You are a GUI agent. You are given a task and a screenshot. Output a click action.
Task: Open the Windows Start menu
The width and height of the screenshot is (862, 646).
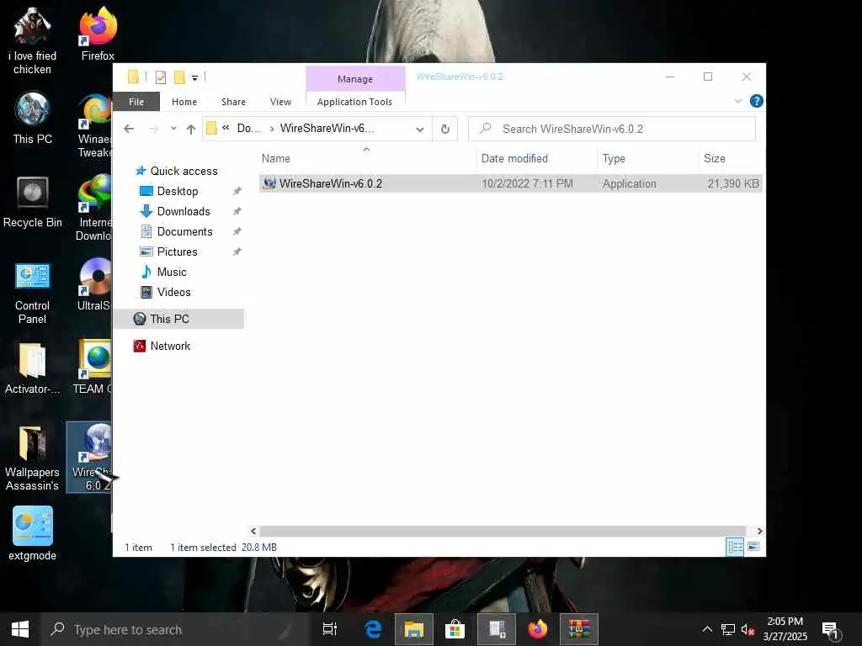click(x=20, y=629)
